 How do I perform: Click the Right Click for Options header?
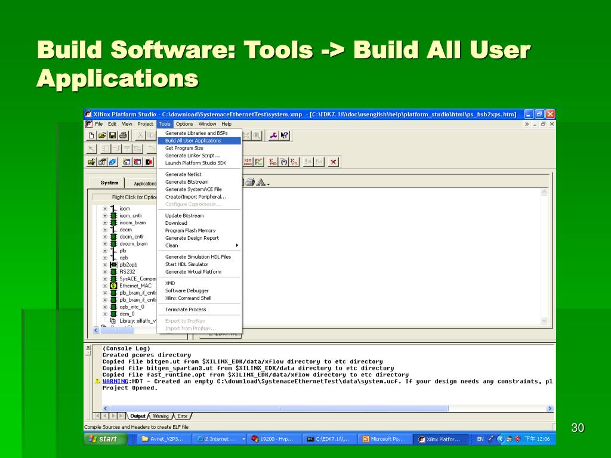[124, 197]
